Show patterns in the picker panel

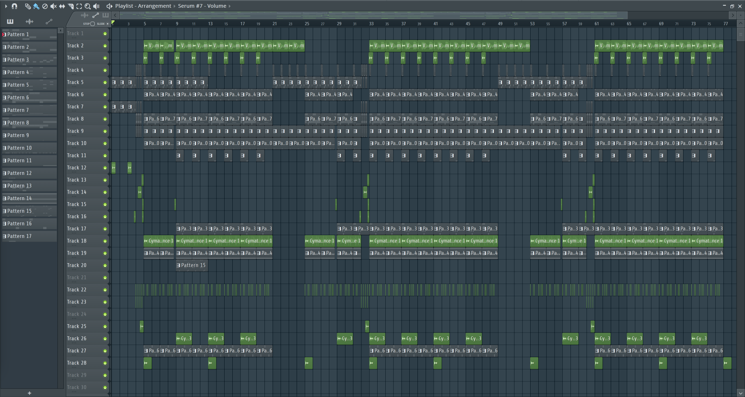point(10,22)
